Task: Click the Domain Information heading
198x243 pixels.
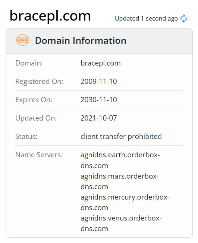Action: 81,40
